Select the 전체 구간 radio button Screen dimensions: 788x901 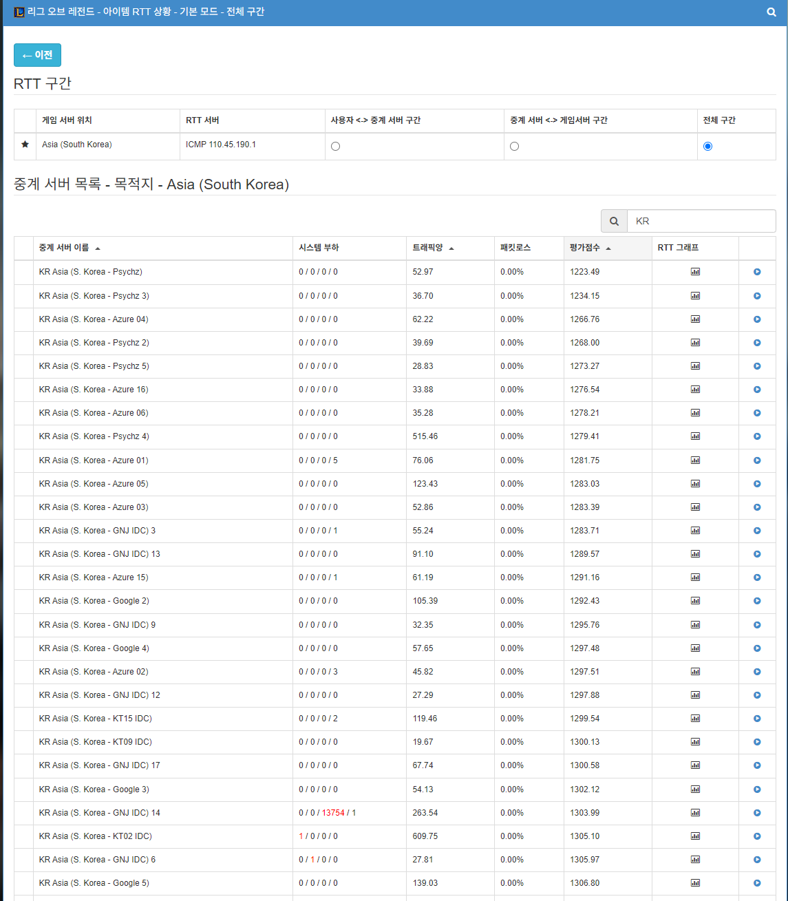coord(707,146)
